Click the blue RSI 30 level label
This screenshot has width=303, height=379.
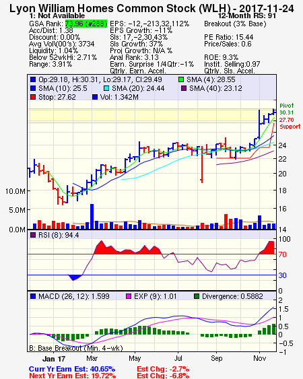[282, 275]
